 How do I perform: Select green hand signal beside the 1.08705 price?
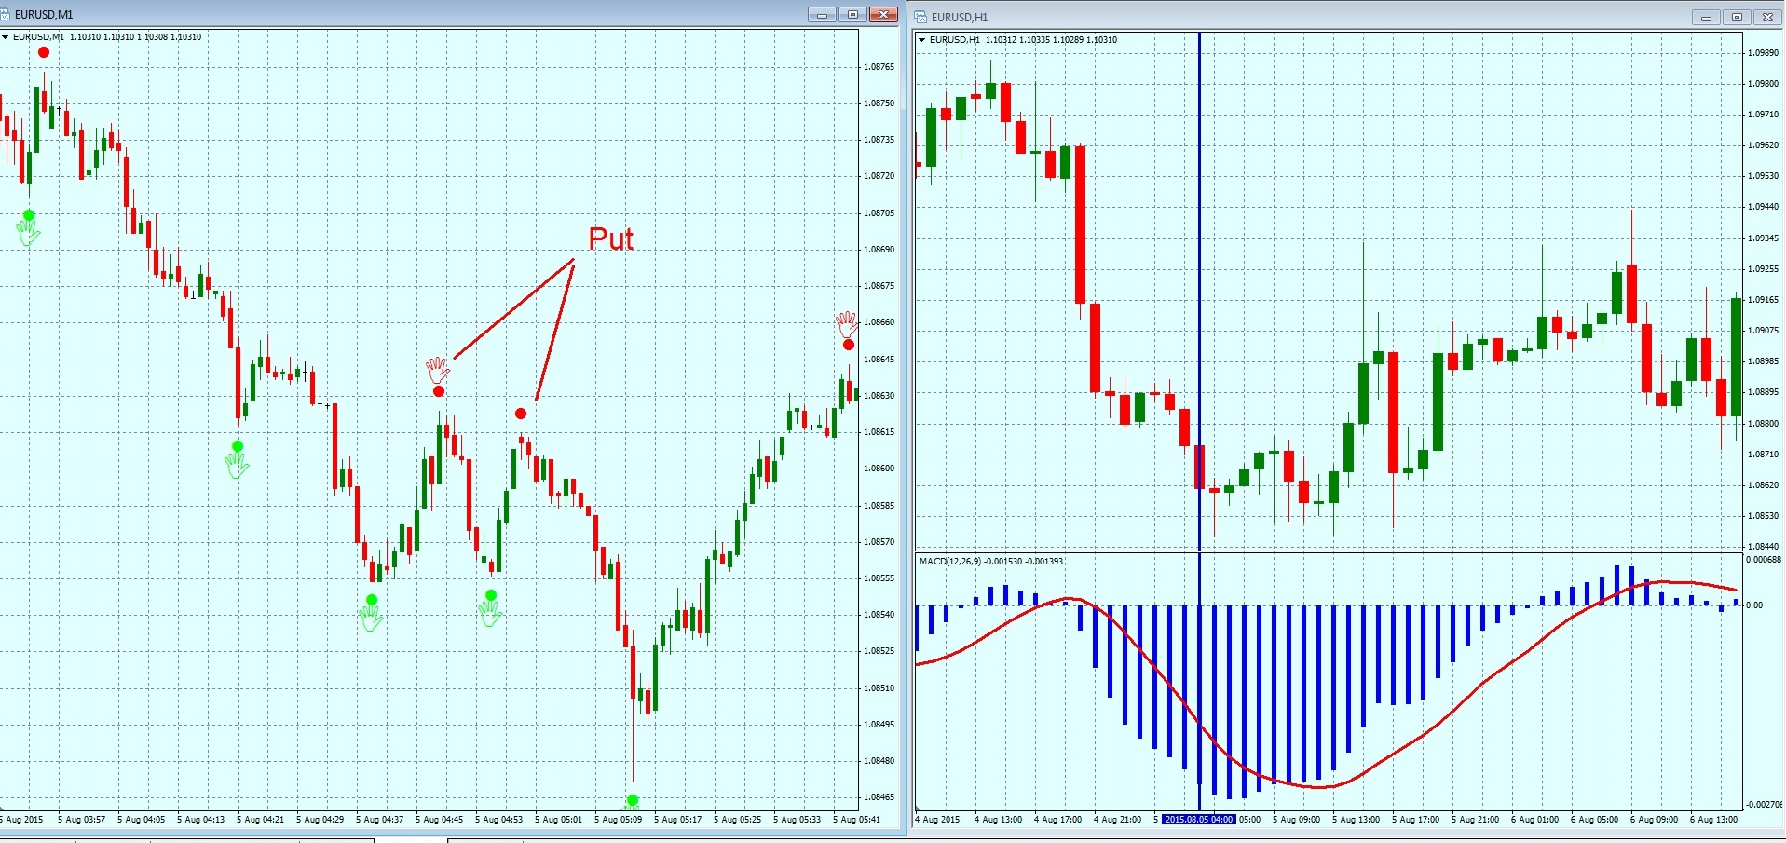(x=28, y=232)
